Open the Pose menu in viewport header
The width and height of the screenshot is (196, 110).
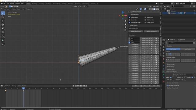pos(23,9)
